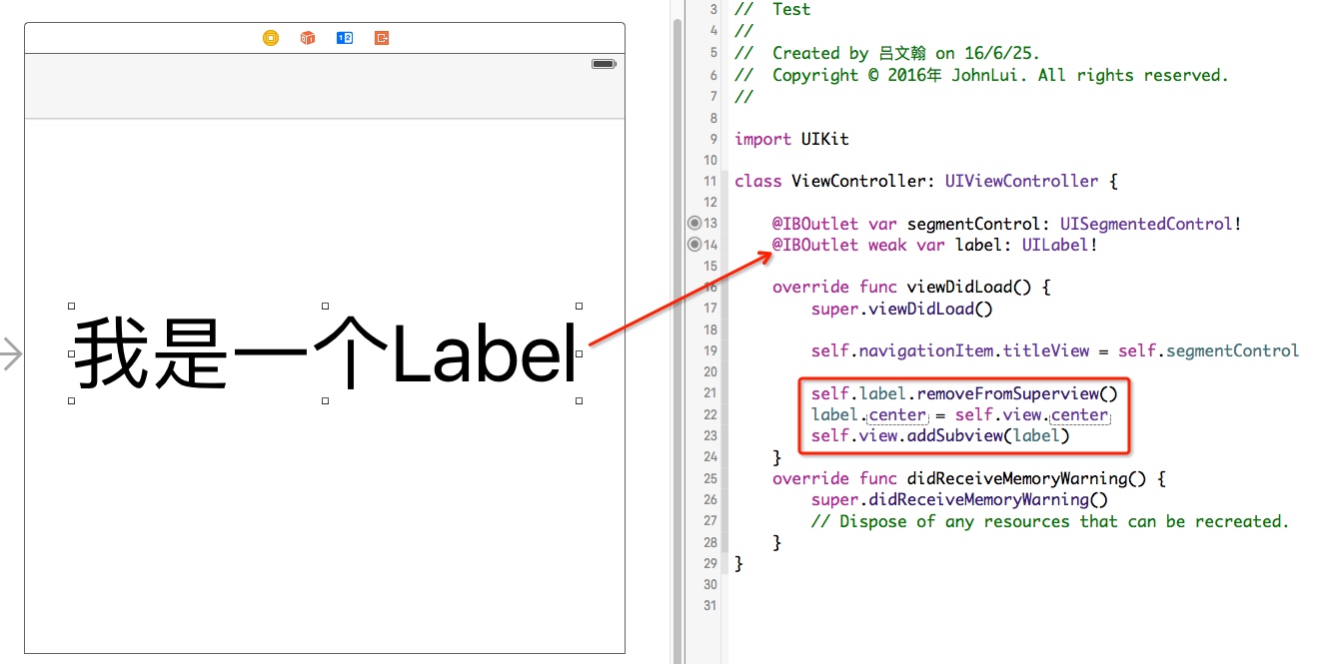The height and width of the screenshot is (664, 1322).
Task: Click the battery icon in the simulated status bar
Action: (x=604, y=64)
